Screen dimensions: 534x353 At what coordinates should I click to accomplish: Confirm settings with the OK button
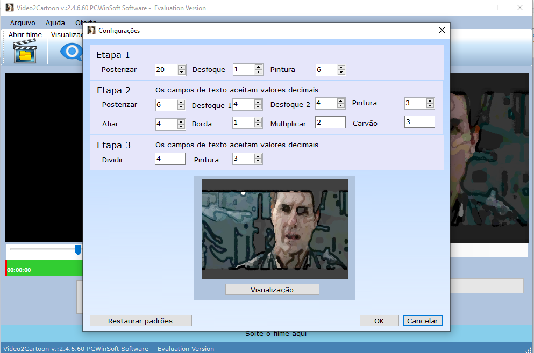click(379, 321)
